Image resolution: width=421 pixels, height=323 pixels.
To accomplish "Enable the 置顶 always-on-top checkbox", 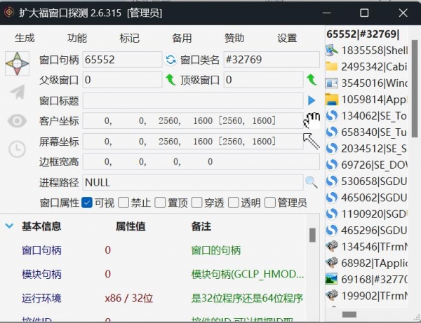I will [x=160, y=202].
